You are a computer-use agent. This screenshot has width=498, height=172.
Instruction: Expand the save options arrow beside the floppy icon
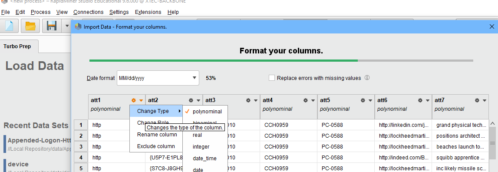[67, 26]
